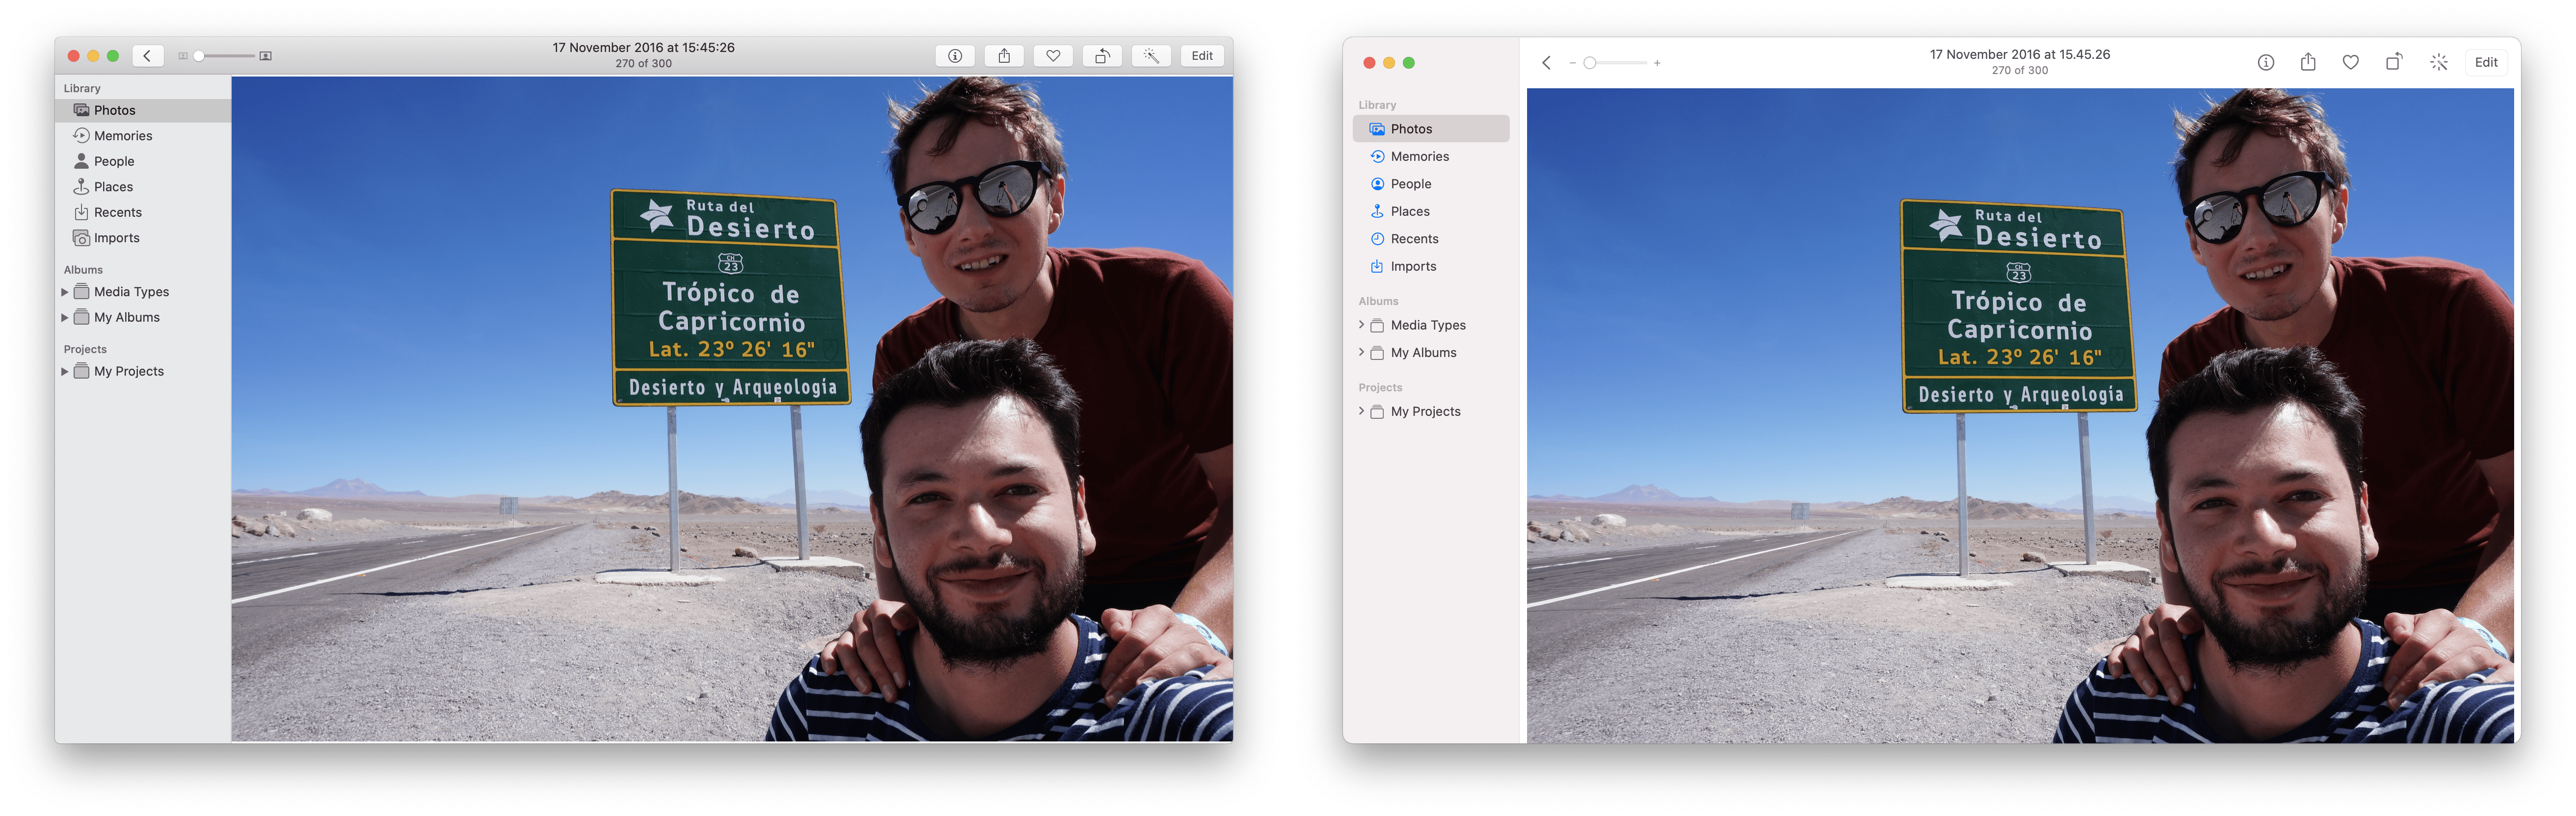Click the date title in the left window's toolbar
Screen dimensions: 2576x816
click(643, 48)
